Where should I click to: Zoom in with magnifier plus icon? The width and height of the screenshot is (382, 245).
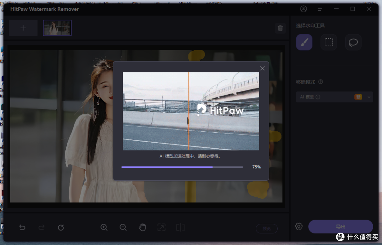pos(104,227)
